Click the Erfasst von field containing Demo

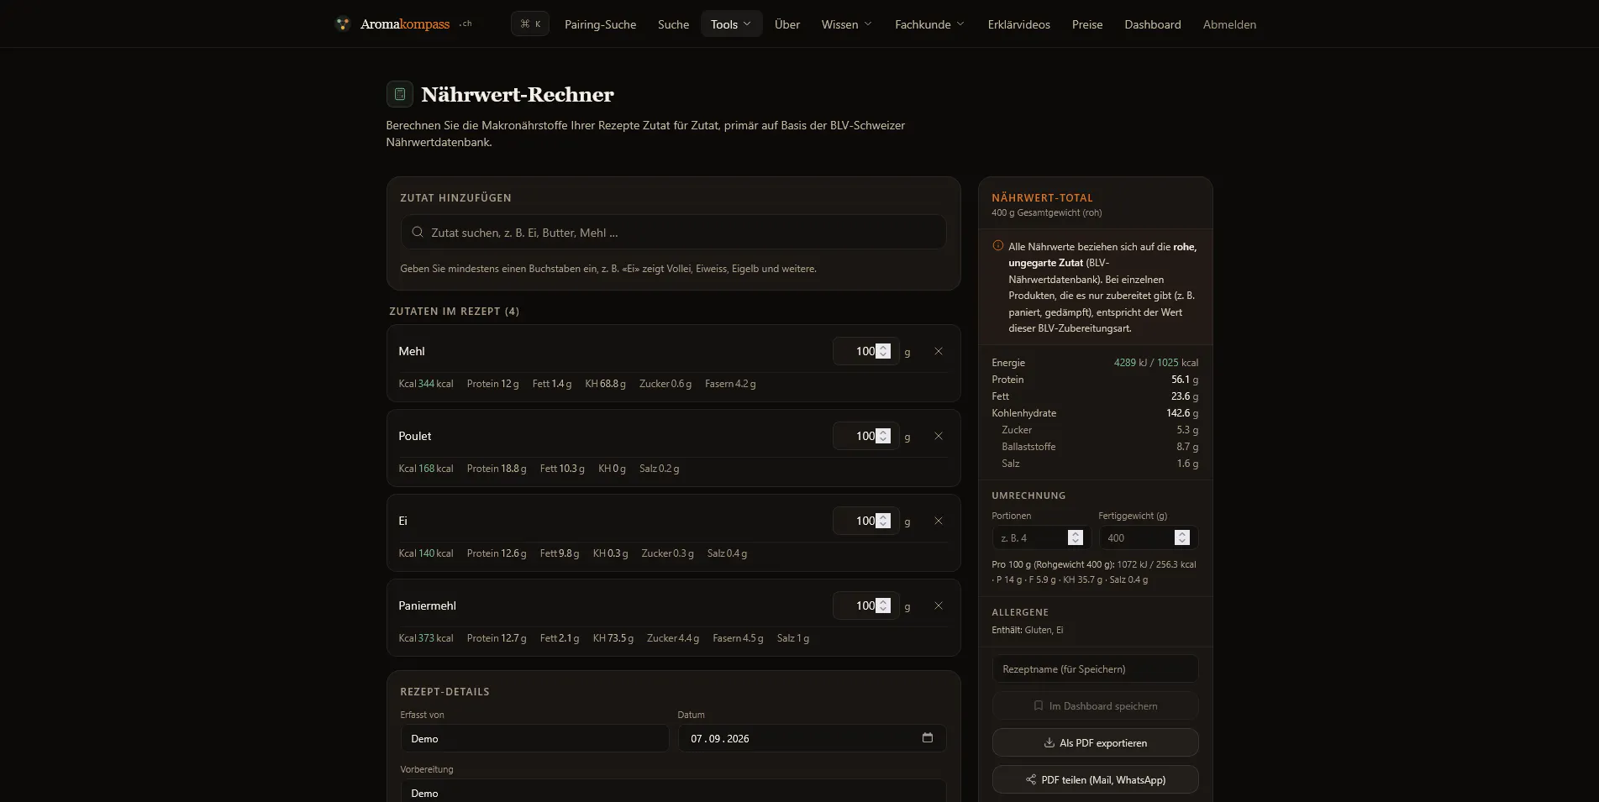tap(534, 738)
